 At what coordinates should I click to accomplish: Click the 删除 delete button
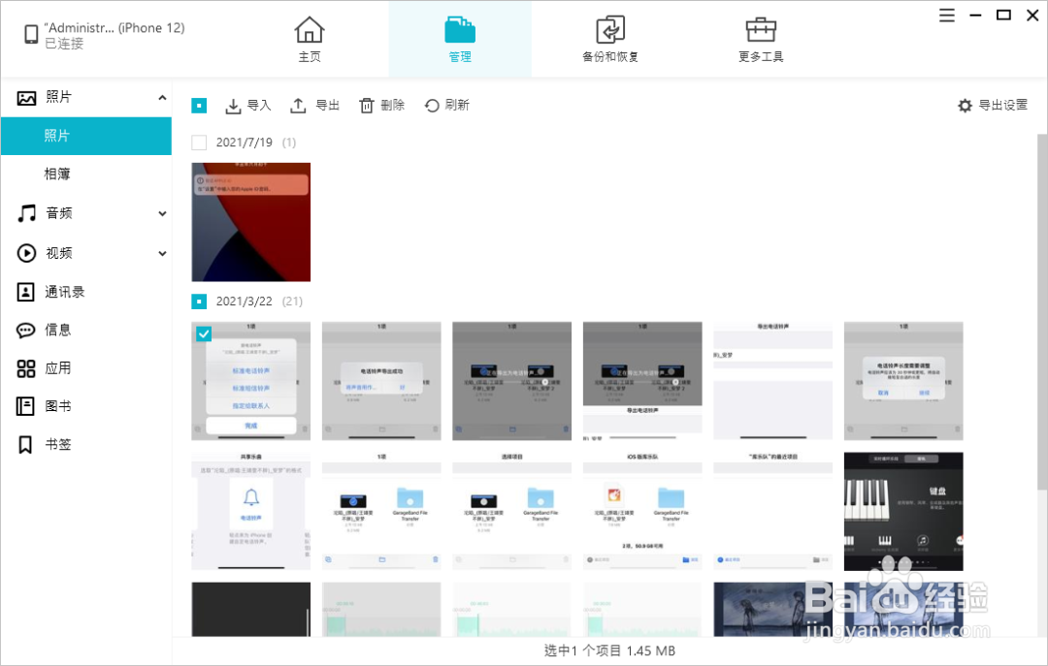(381, 106)
